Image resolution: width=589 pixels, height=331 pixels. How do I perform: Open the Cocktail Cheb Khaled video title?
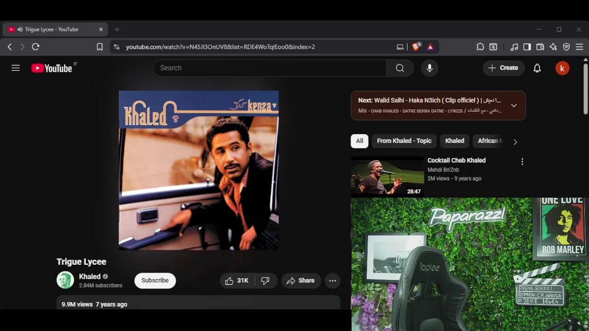pos(456,160)
